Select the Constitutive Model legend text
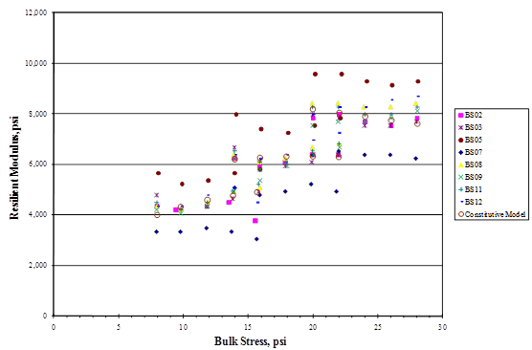 tap(496, 214)
